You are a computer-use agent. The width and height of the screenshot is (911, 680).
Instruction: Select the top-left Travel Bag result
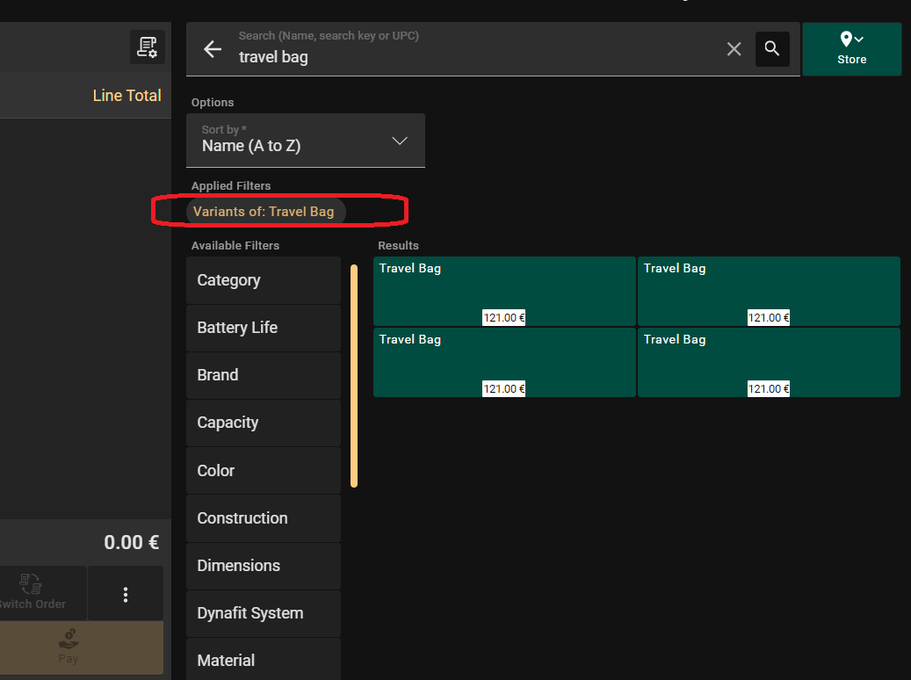(x=504, y=291)
